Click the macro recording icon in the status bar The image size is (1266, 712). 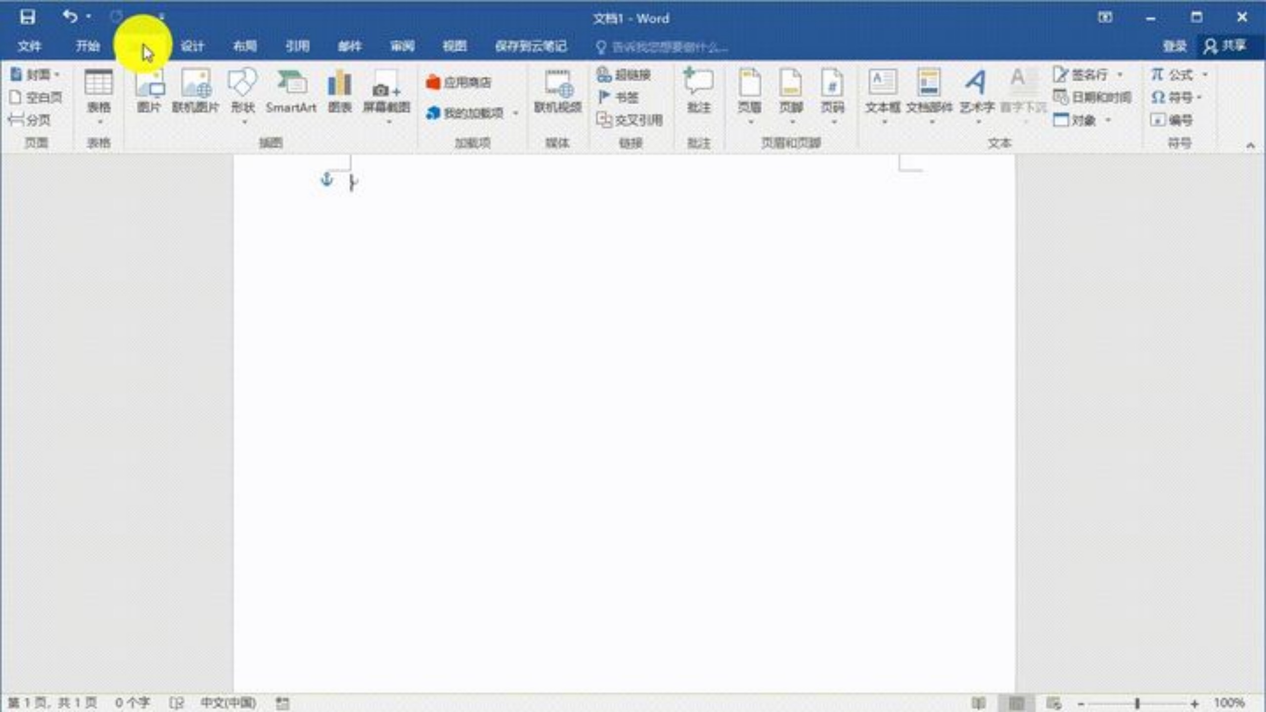point(282,703)
